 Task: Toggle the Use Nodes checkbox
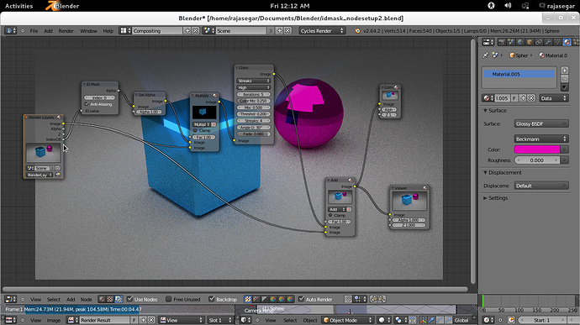click(129, 299)
